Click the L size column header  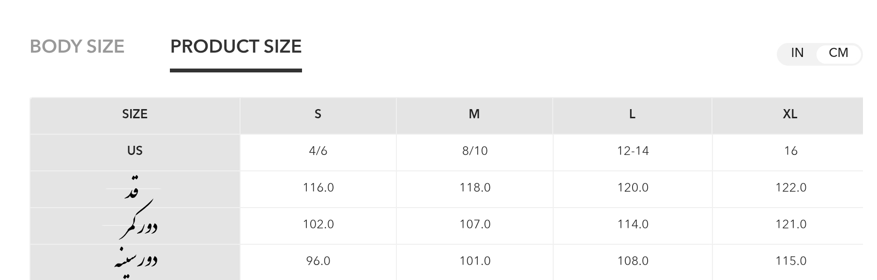632,114
